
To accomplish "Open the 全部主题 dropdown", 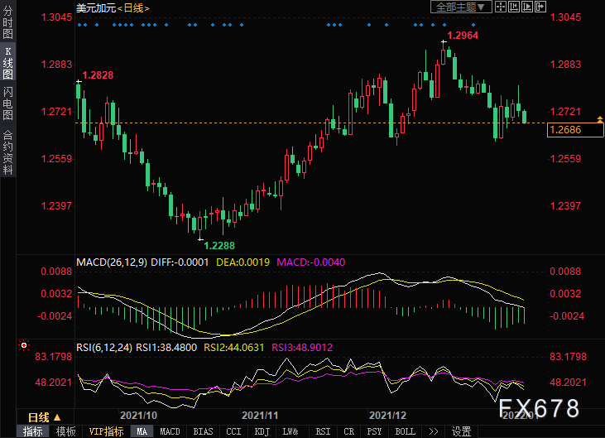I will point(461,7).
